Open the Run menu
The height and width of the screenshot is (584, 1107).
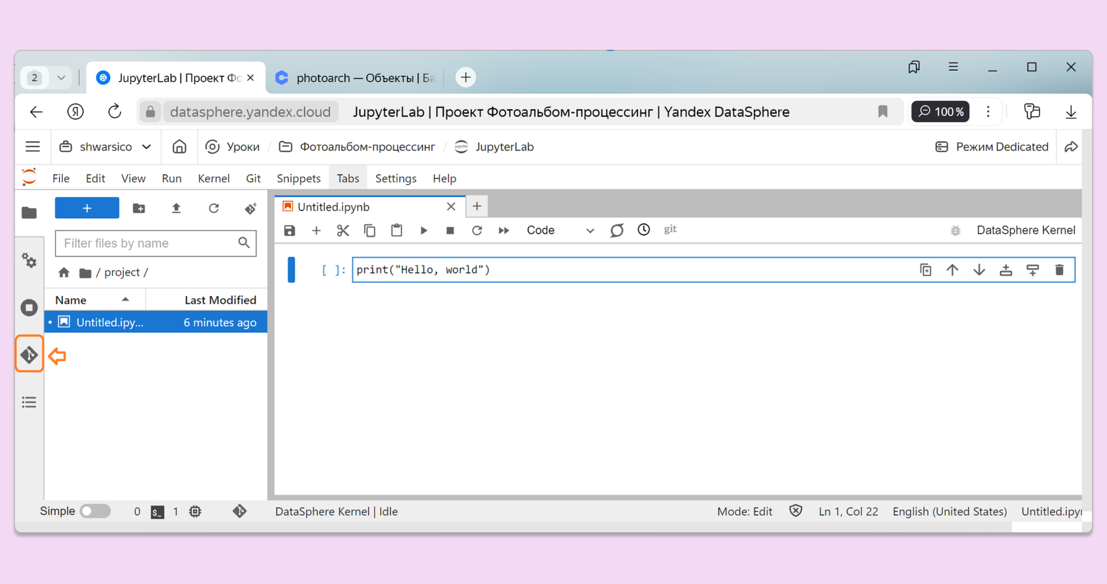[171, 178]
